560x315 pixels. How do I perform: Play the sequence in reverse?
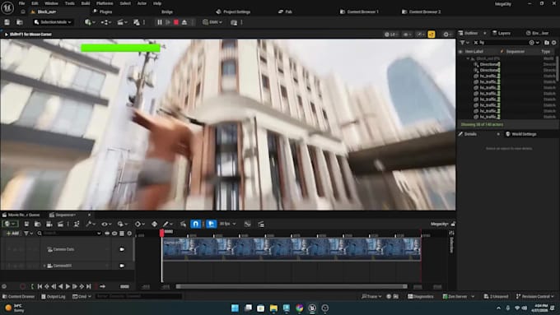tap(60, 286)
